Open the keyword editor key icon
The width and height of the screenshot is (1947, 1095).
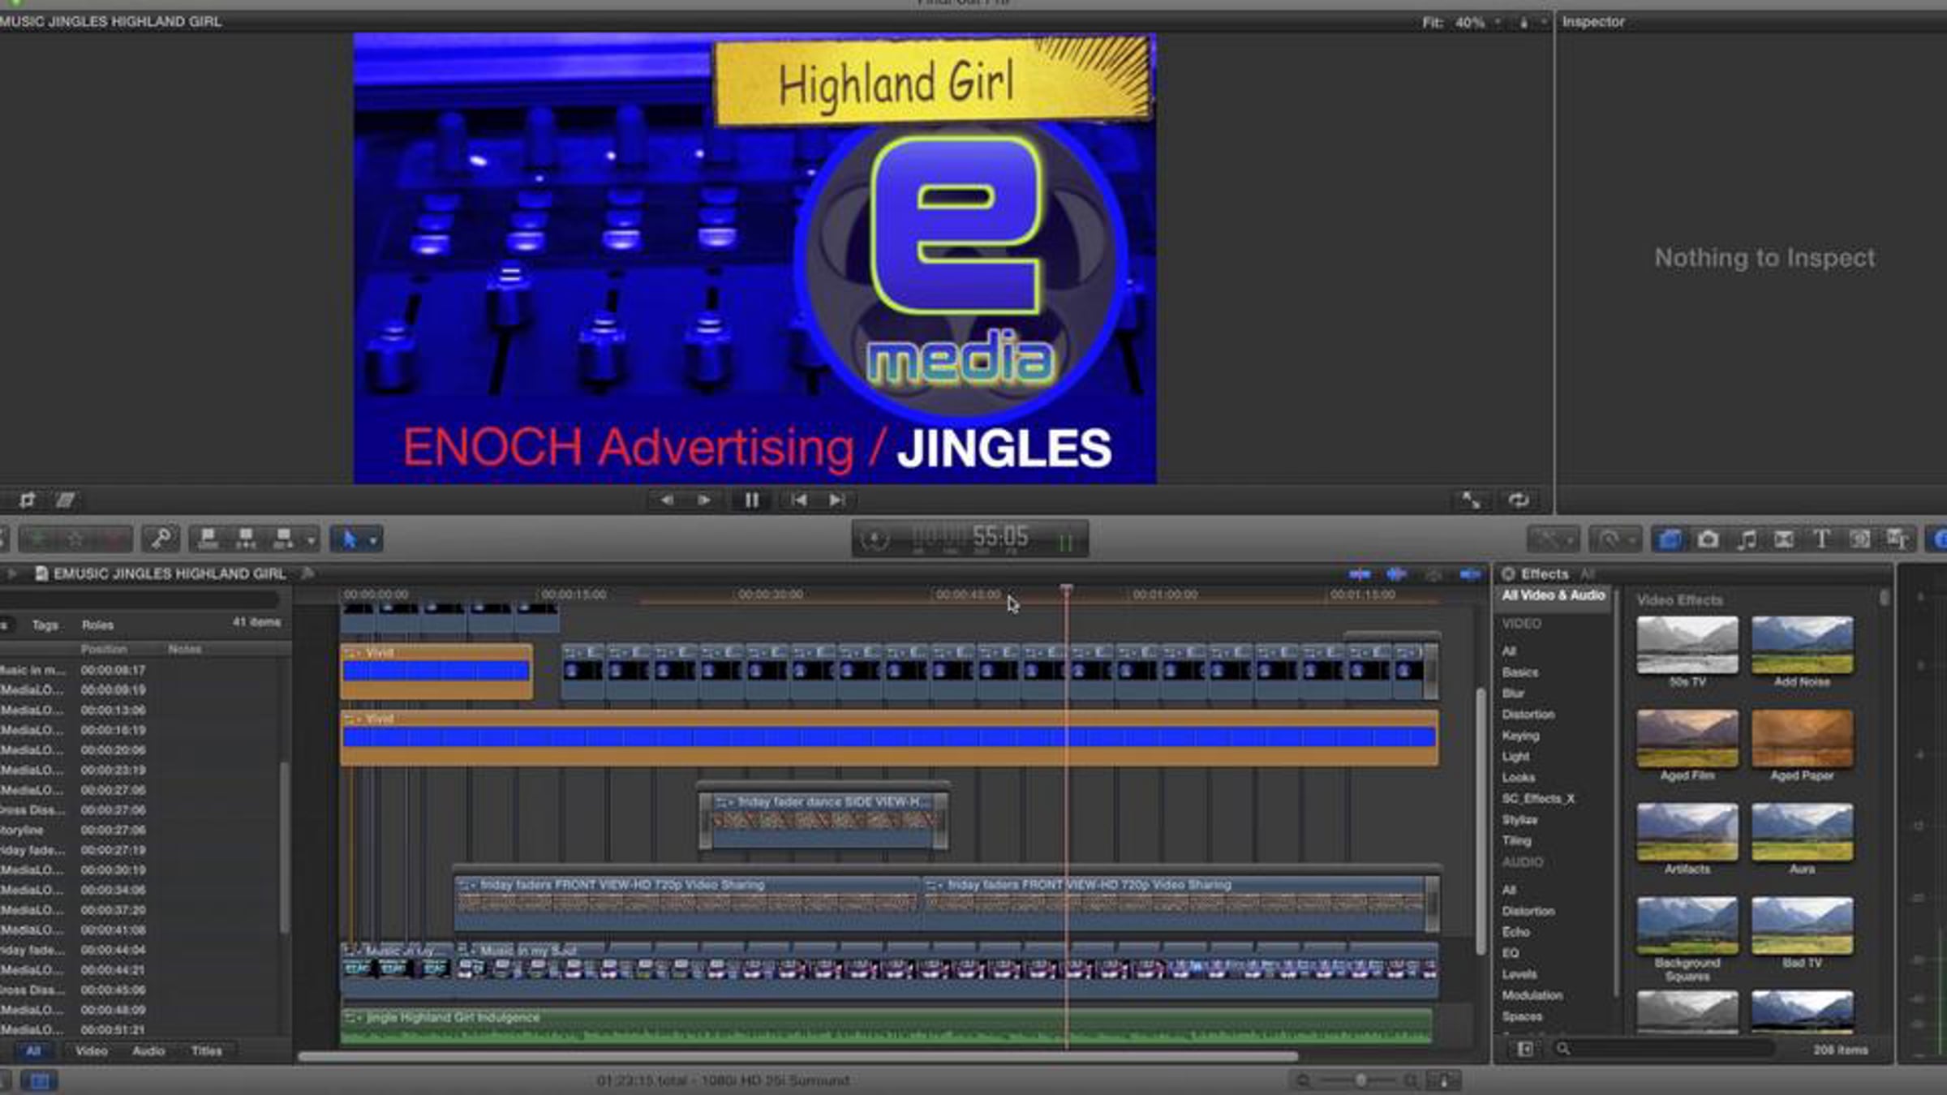[161, 539]
